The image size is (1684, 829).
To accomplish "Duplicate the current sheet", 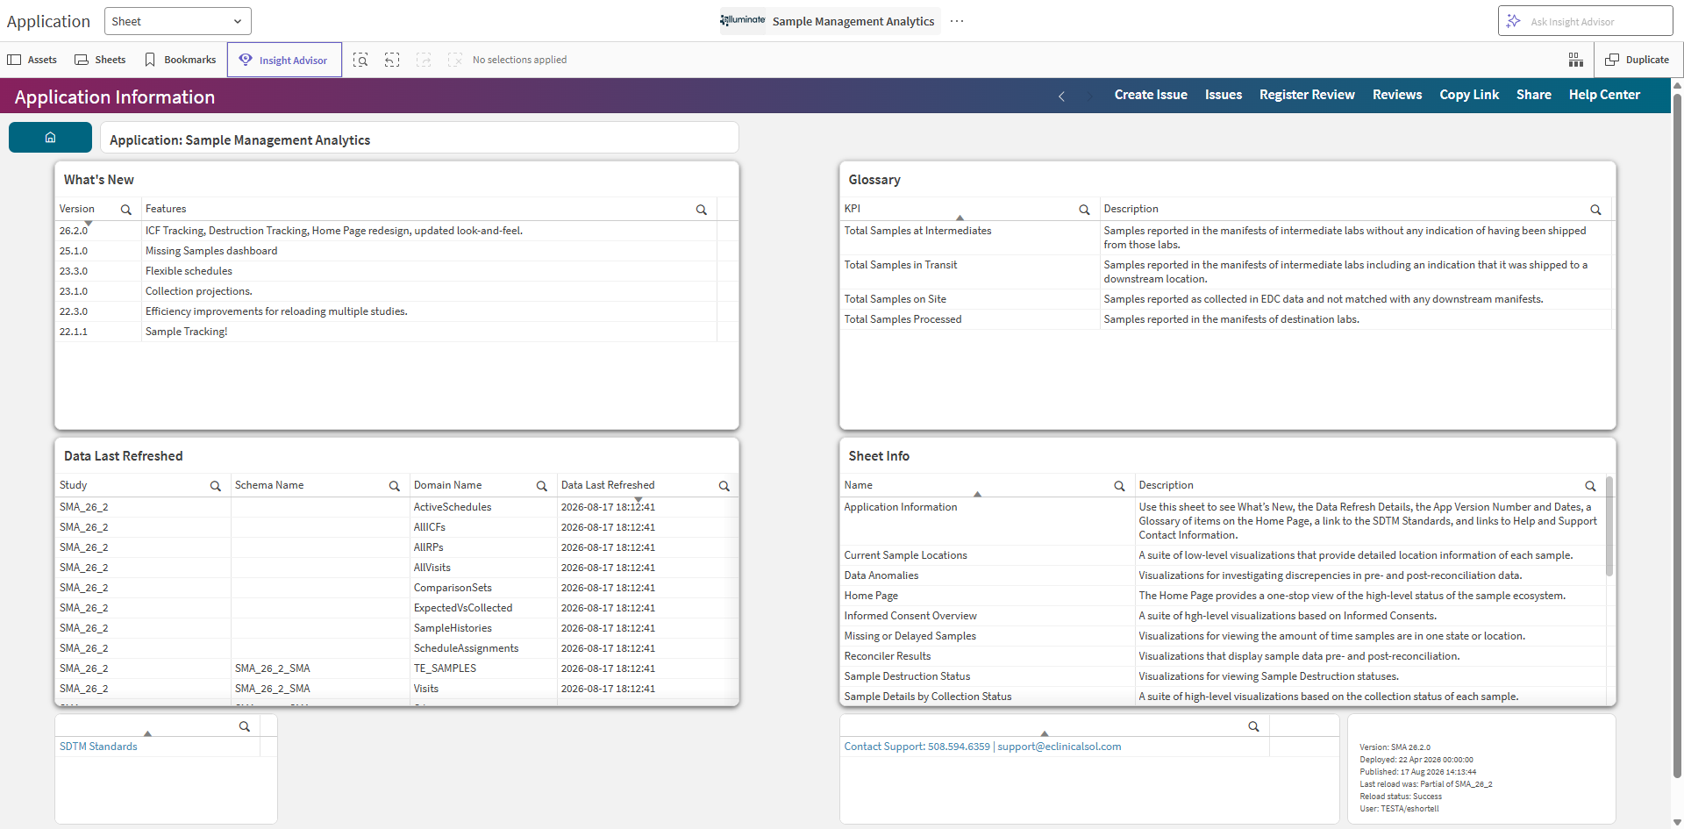I will click(1637, 60).
